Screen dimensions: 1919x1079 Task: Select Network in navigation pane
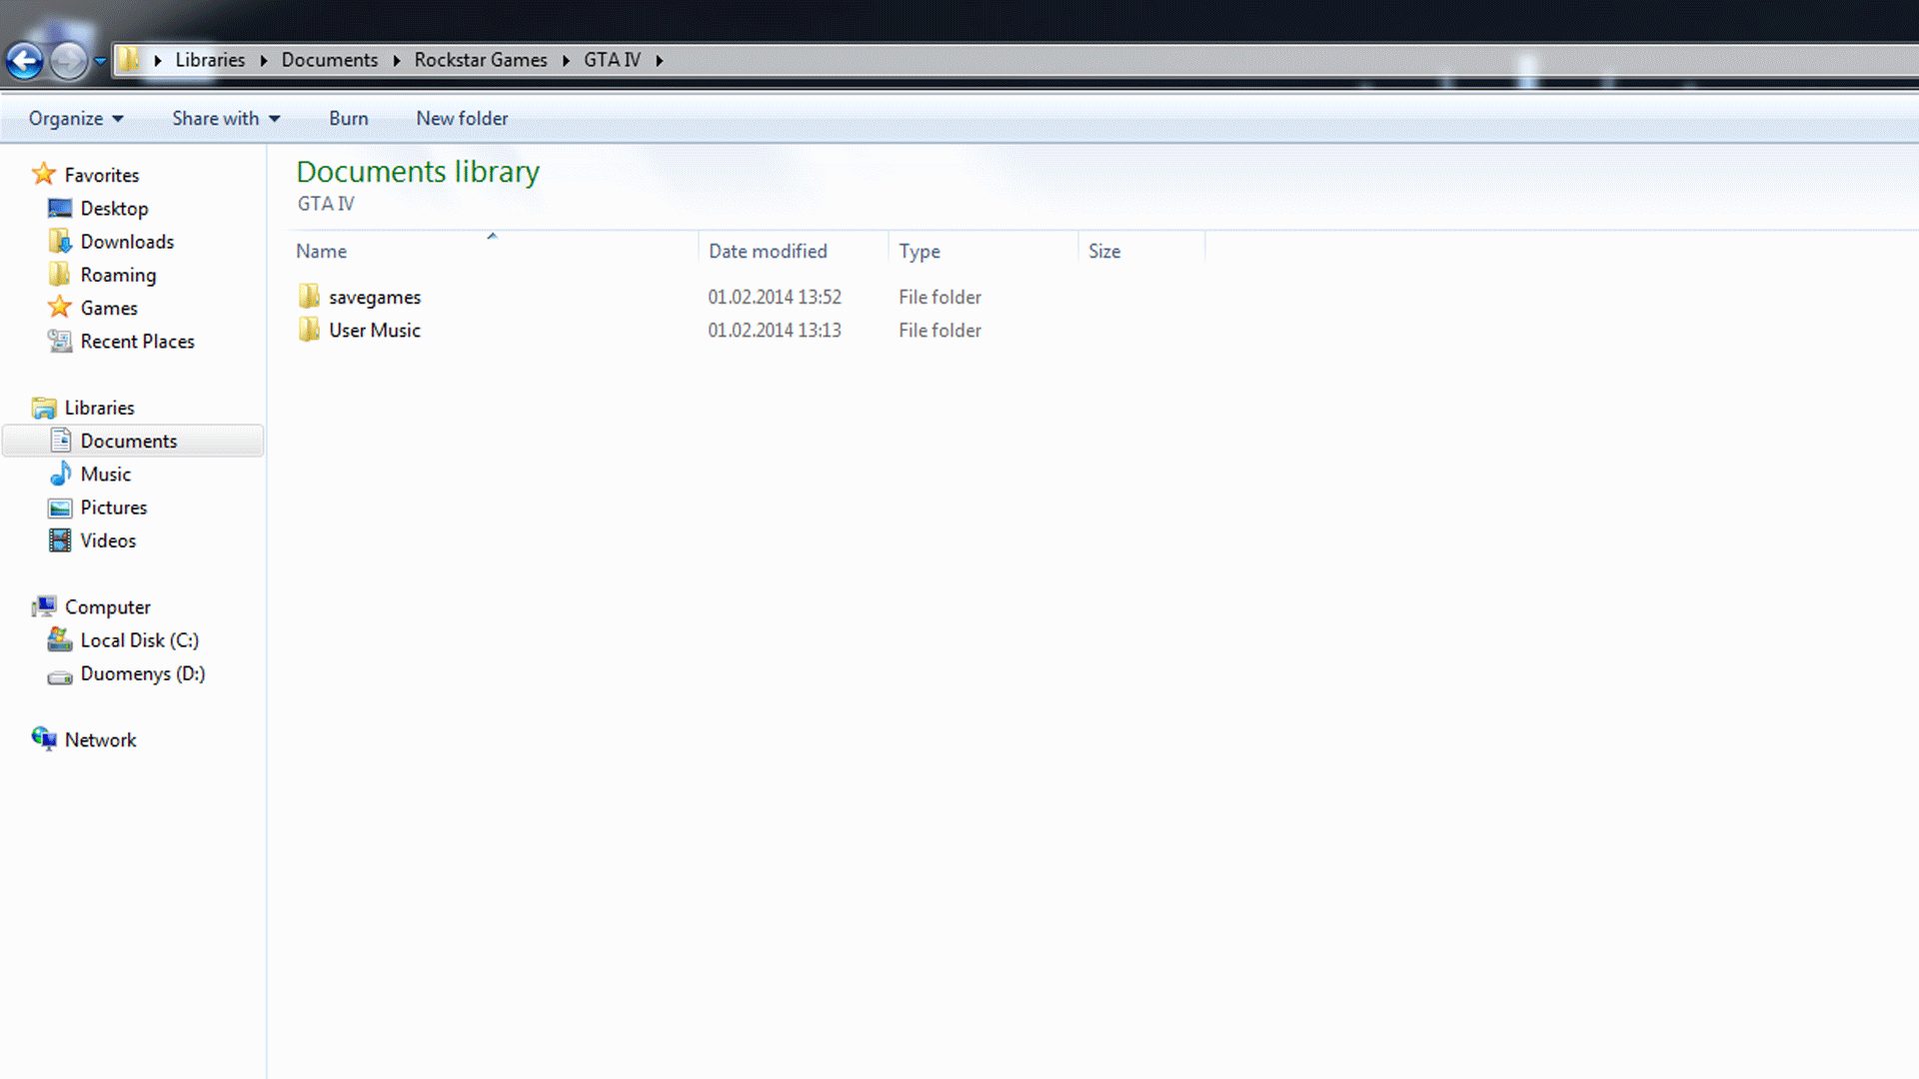(x=100, y=739)
